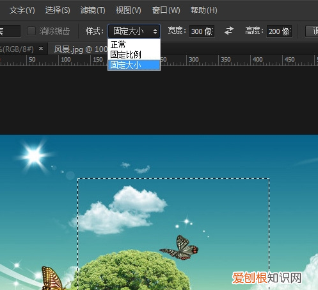Click the partially visible button after height field
Image resolution: width=318 pixels, height=290 pixels.
[x=312, y=31]
